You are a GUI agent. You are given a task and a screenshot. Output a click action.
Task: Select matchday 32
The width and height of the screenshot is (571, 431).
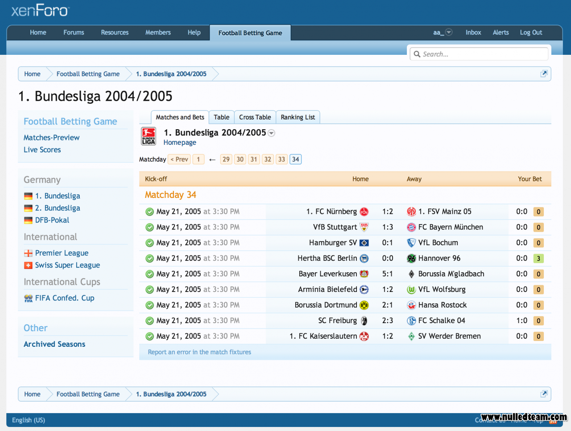[268, 159]
